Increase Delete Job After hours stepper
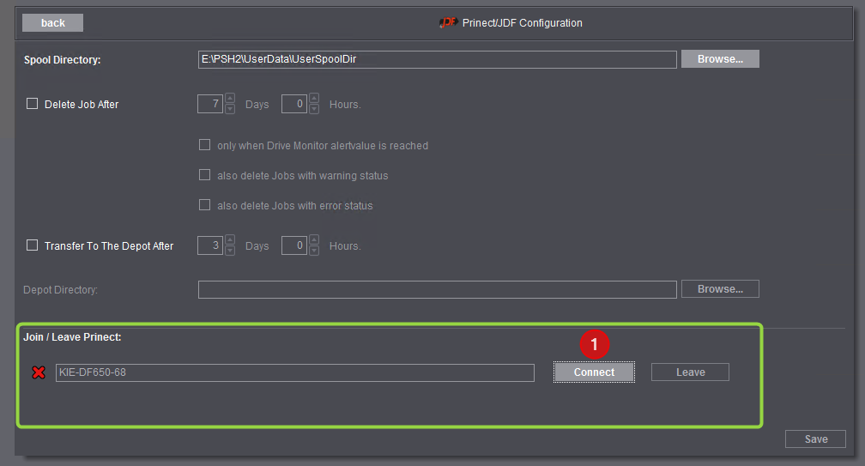Viewport: 865px width, 466px height. [314, 100]
